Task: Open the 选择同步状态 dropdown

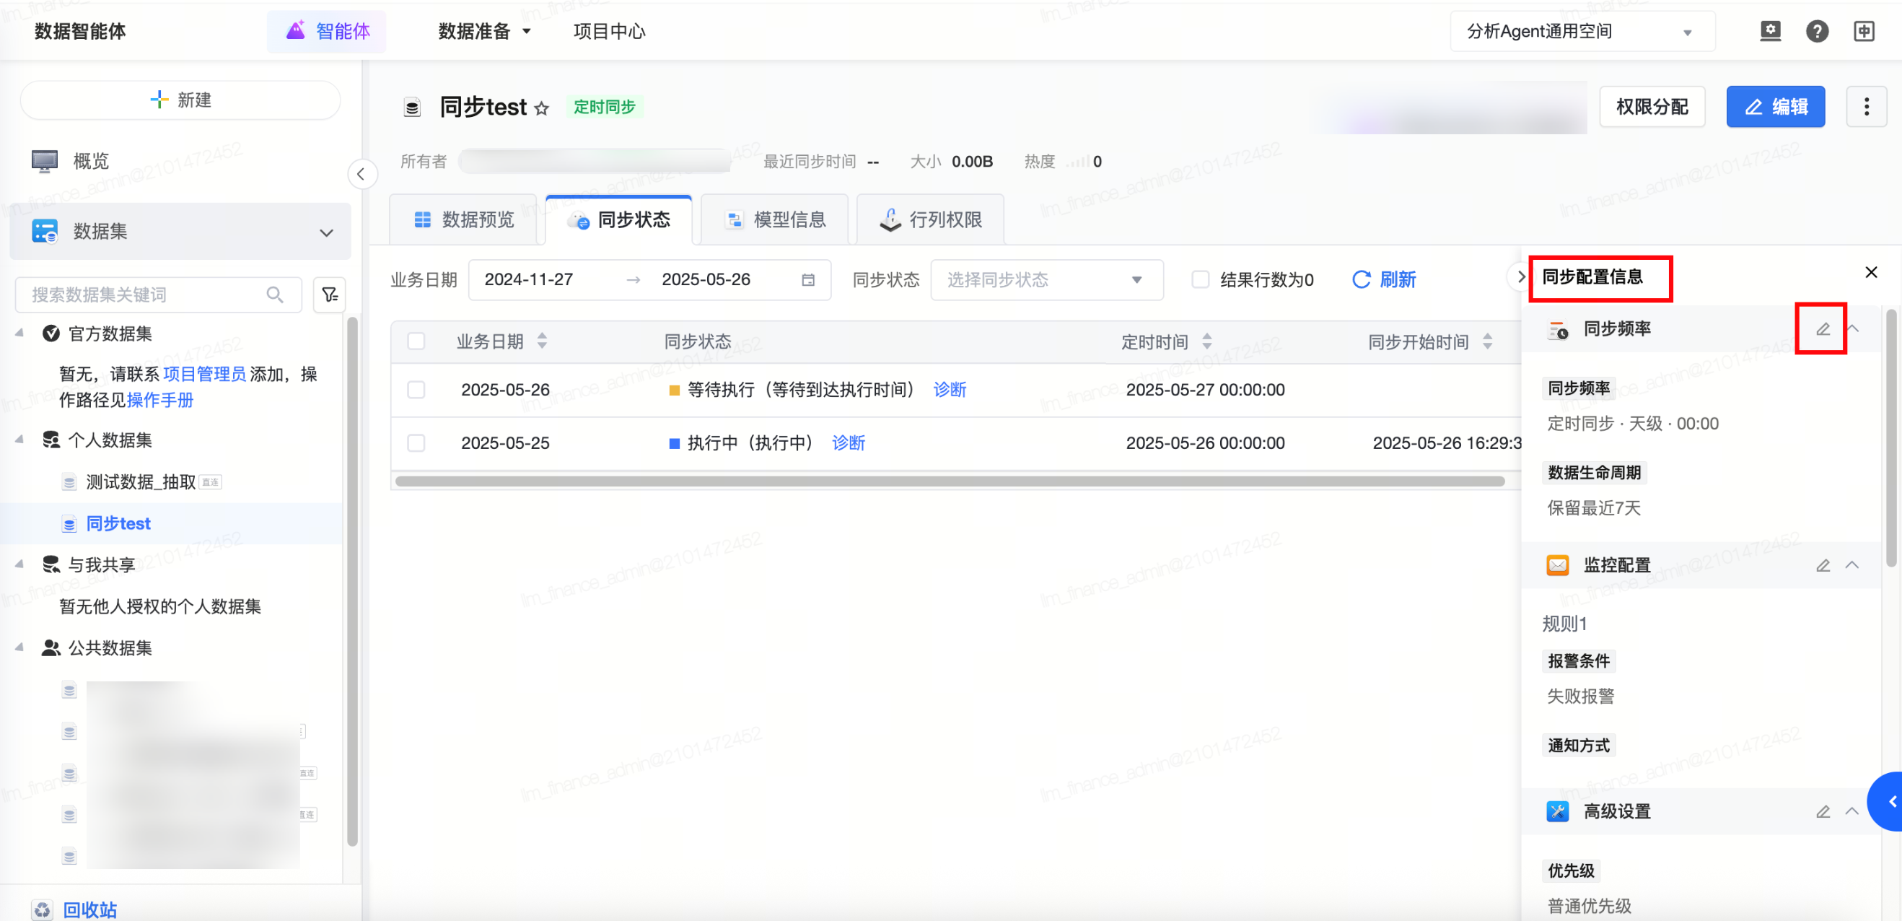Action: [1046, 280]
